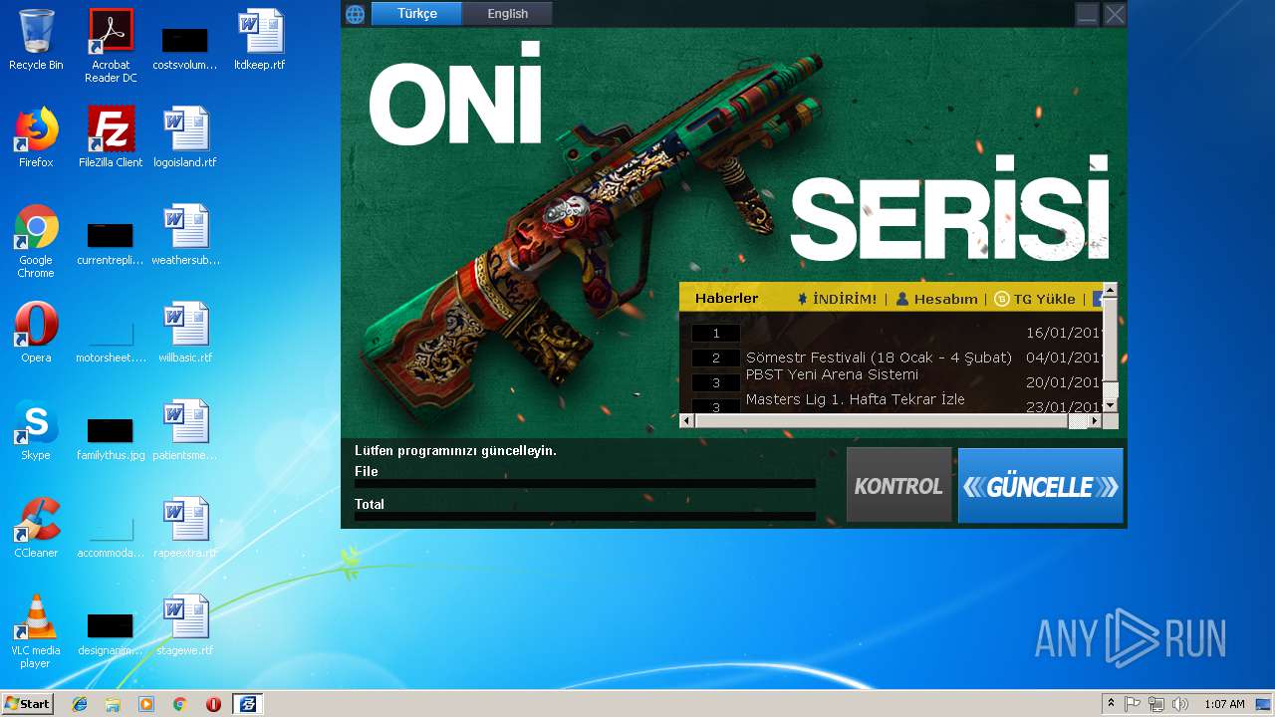Click the news panel scroll-up arrow

click(x=1110, y=290)
